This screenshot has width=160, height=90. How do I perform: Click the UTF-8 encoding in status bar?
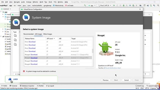(147, 88)
